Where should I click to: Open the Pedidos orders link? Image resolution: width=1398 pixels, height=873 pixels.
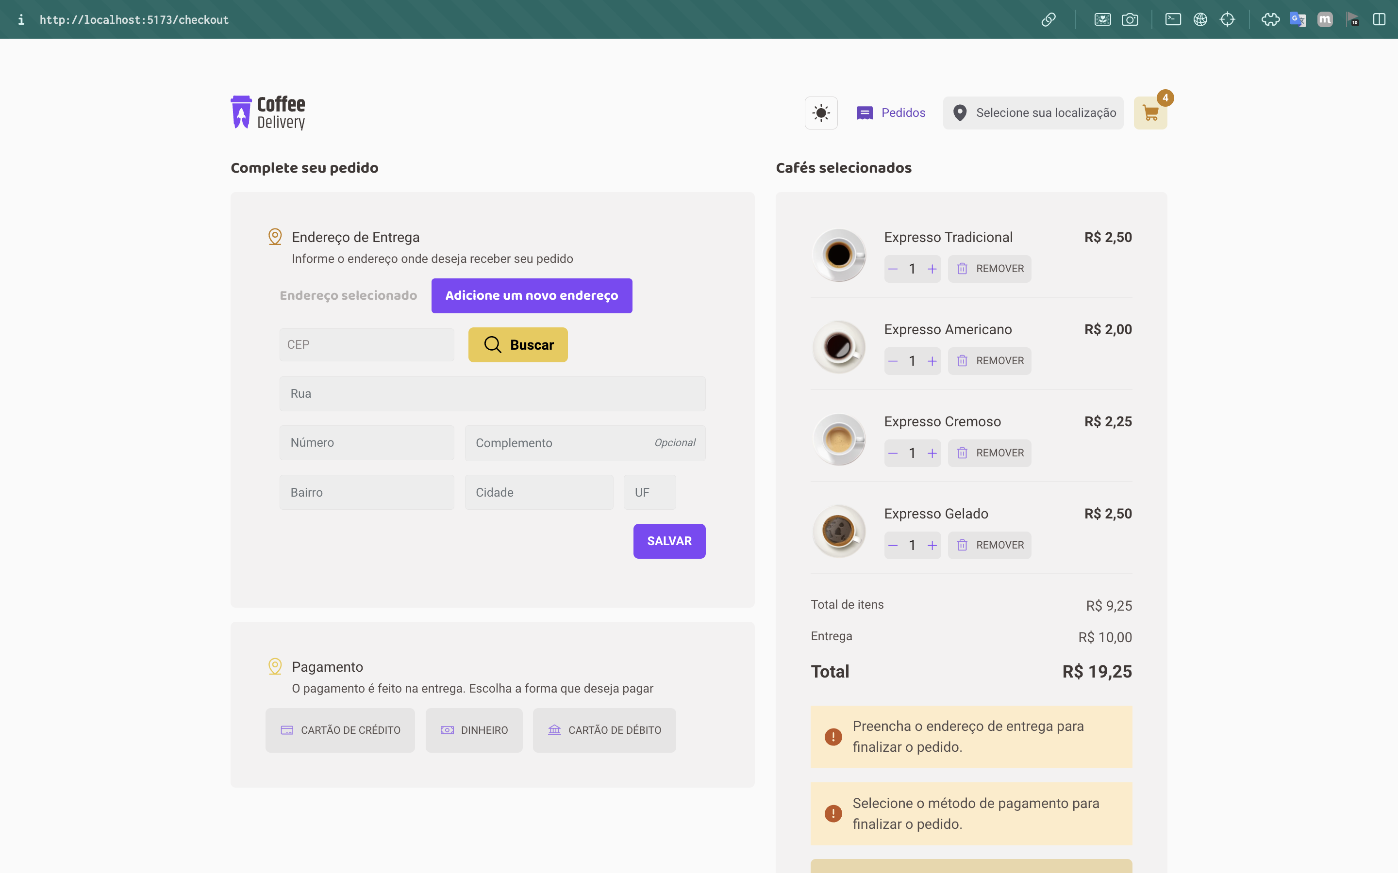pos(891,113)
